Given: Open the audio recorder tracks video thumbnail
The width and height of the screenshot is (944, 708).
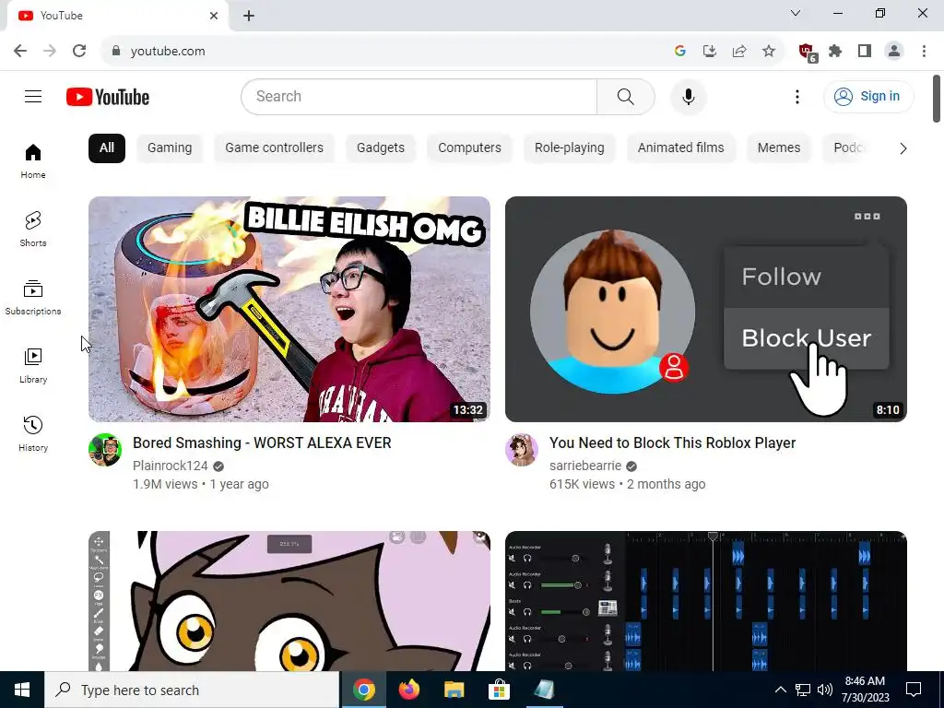Looking at the screenshot, I should tap(705, 601).
